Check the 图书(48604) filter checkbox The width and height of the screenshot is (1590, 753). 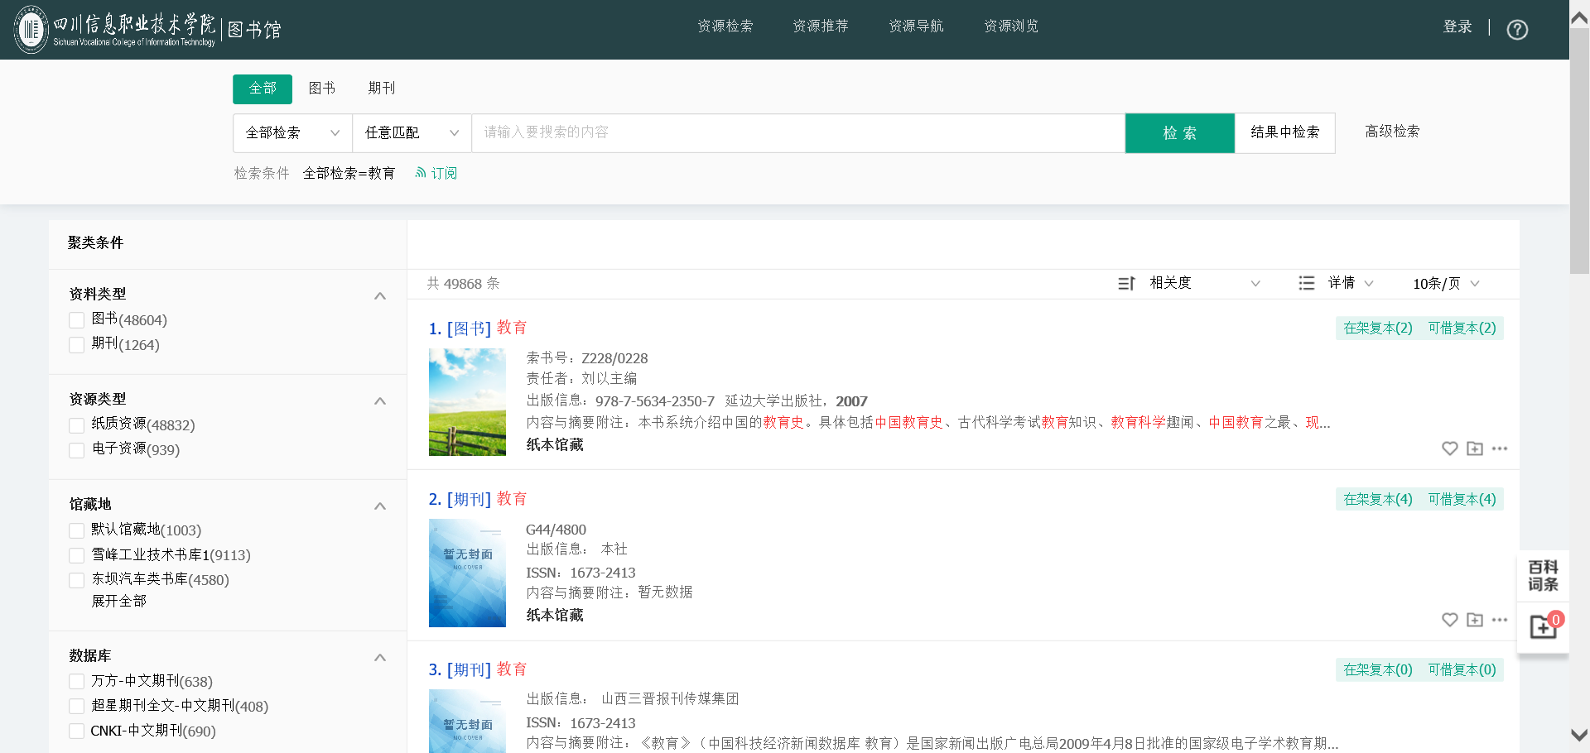point(77,320)
